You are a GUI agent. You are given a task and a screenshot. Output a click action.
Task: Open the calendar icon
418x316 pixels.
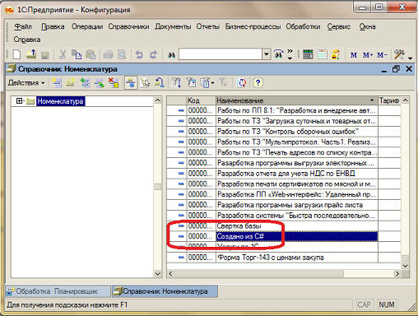pyautogui.click(x=323, y=54)
